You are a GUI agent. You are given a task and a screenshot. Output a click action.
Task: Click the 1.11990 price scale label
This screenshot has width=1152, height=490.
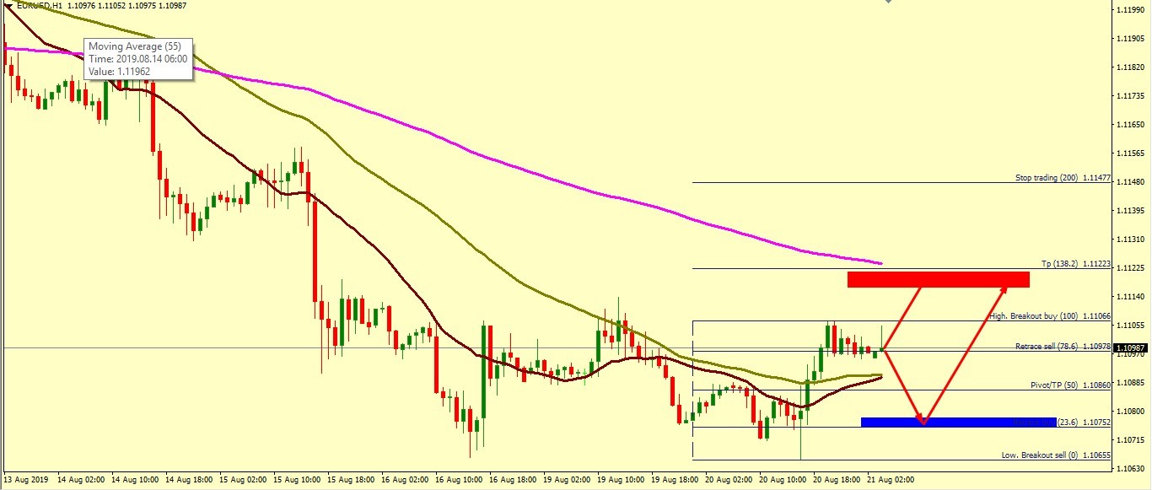tap(1128, 9)
